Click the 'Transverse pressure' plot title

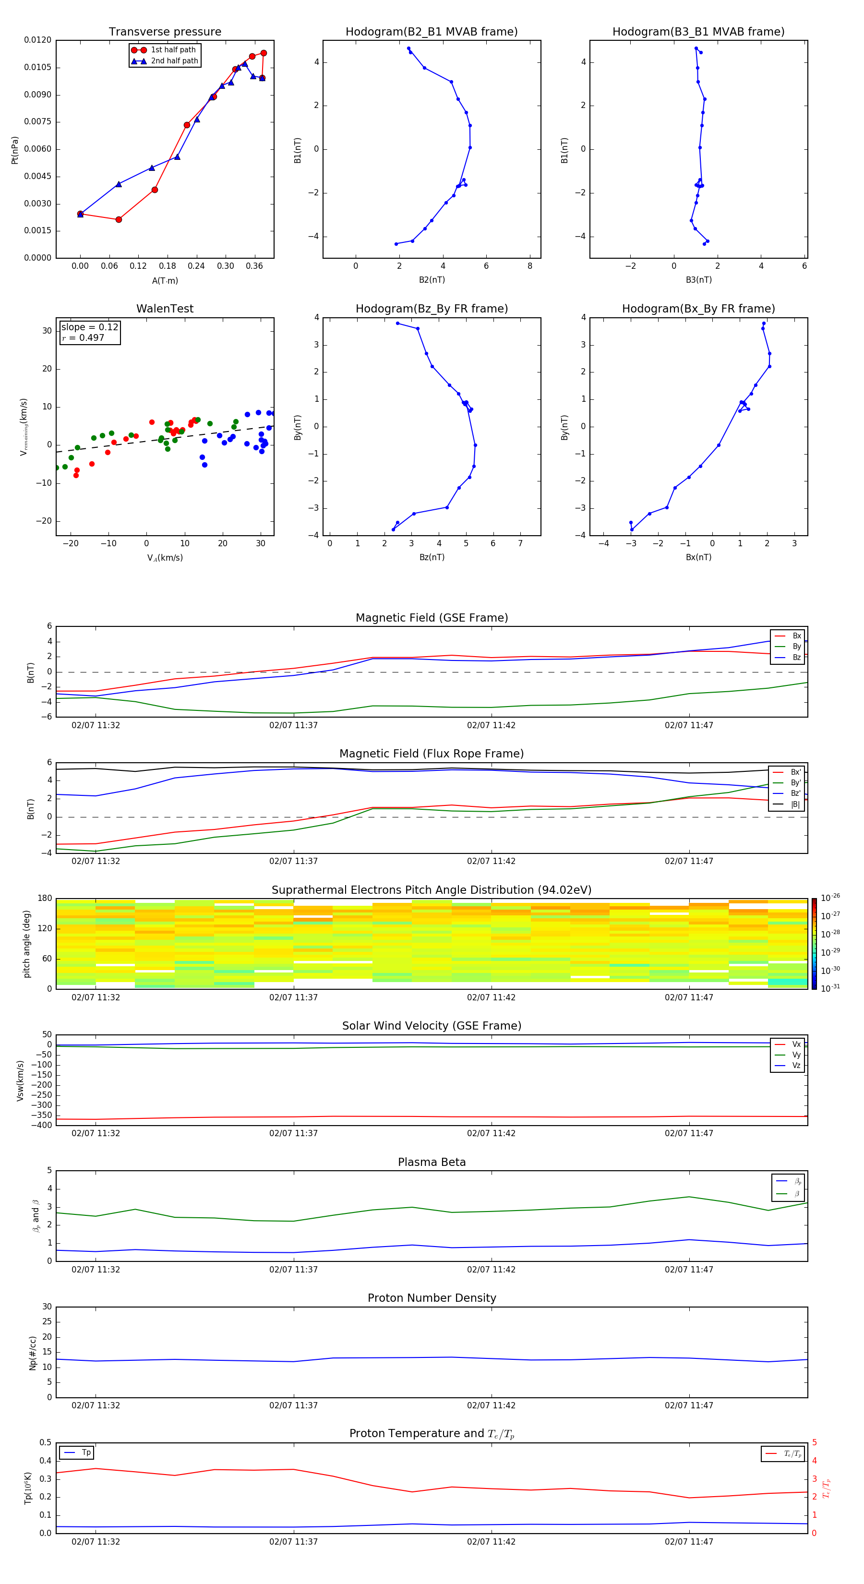click(x=165, y=32)
